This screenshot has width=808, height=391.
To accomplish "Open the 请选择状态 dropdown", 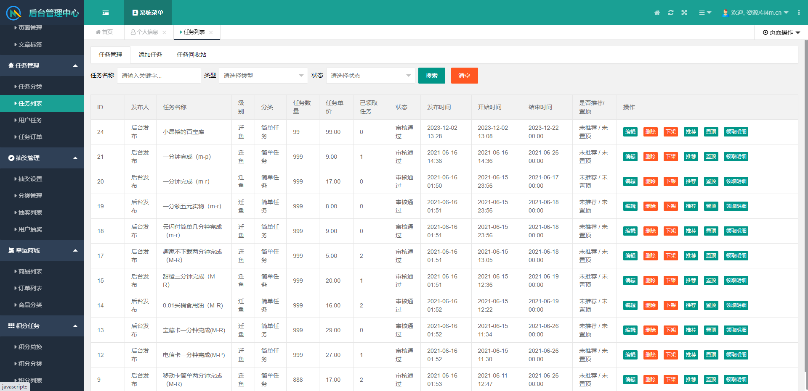I will pos(370,76).
